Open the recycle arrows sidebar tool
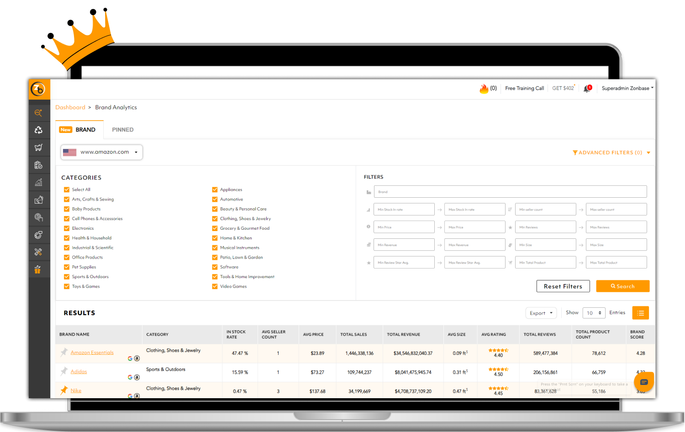This screenshot has height=432, width=685. (38, 130)
